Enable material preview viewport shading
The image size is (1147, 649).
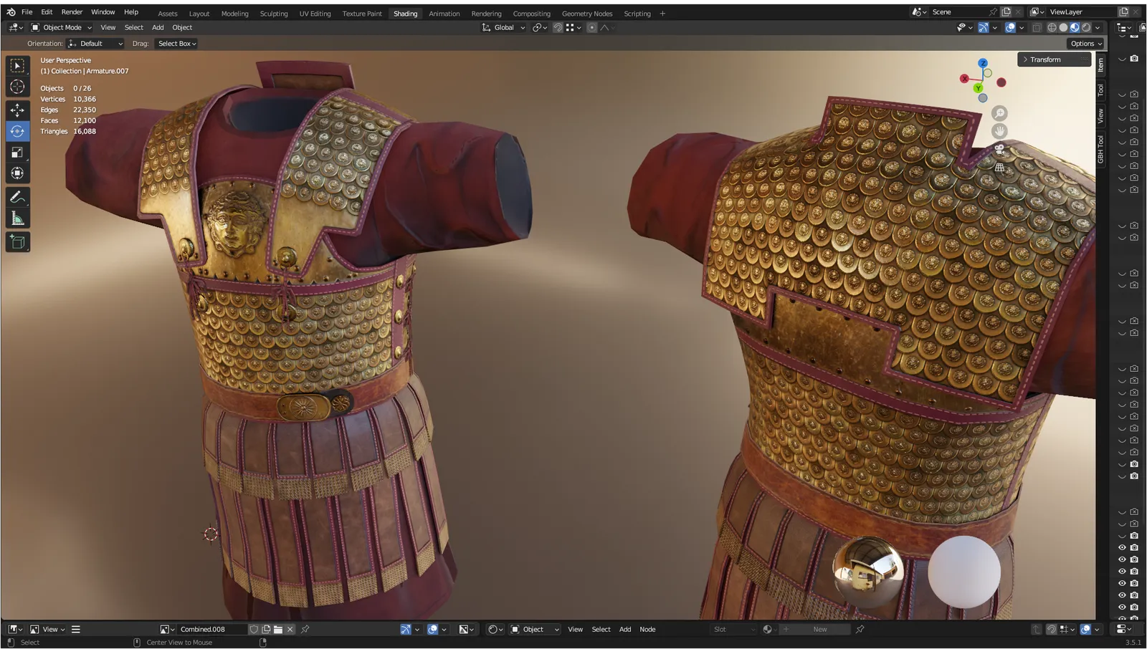1075,28
